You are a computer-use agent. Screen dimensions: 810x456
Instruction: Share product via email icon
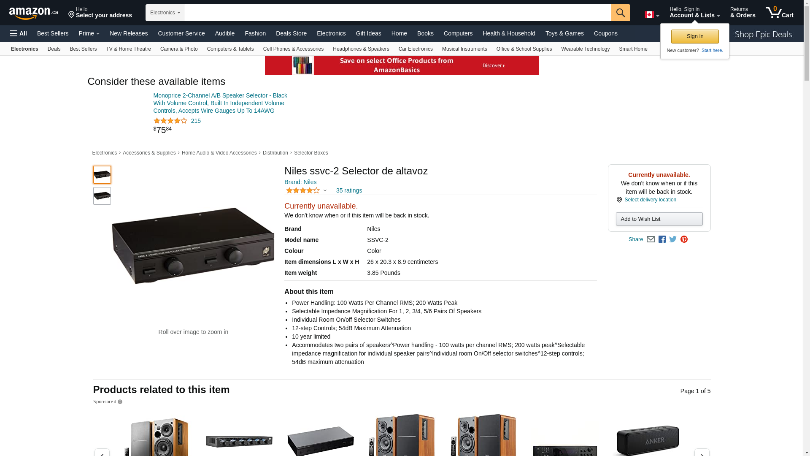coord(651,239)
